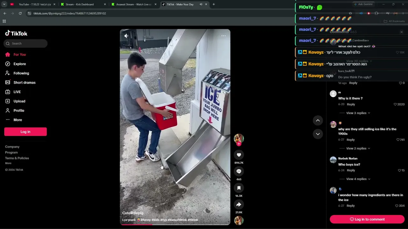This screenshot has height=229, width=408.
Task: Open the #funny hashtag
Action: 146,220
